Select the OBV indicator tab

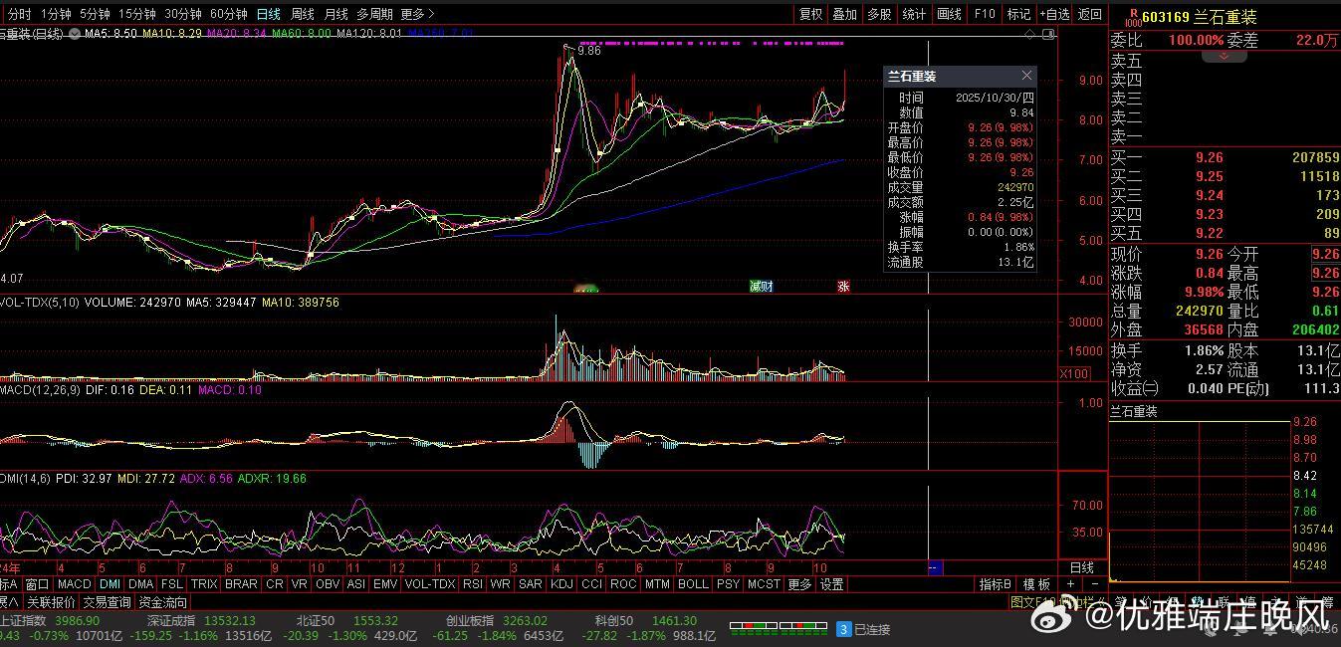[x=328, y=584]
